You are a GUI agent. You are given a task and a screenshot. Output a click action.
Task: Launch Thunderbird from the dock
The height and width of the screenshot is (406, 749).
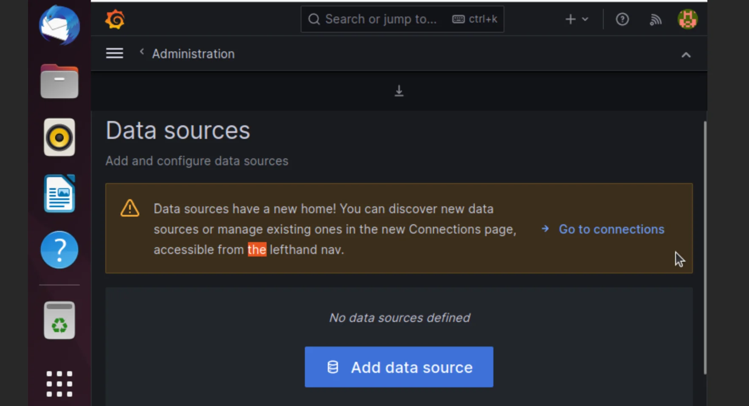(x=59, y=25)
